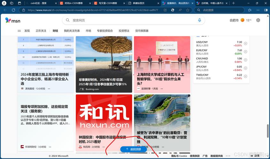The width and height of the screenshot is (270, 159).
Task: Open the 货币换算器 navigation item
Action: pos(142,31)
